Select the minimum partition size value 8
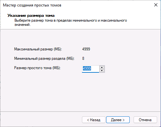 tap(83, 58)
